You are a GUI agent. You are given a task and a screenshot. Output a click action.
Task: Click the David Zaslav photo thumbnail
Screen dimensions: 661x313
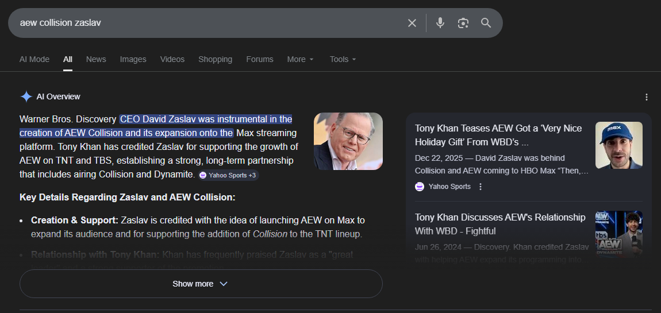[x=348, y=141]
